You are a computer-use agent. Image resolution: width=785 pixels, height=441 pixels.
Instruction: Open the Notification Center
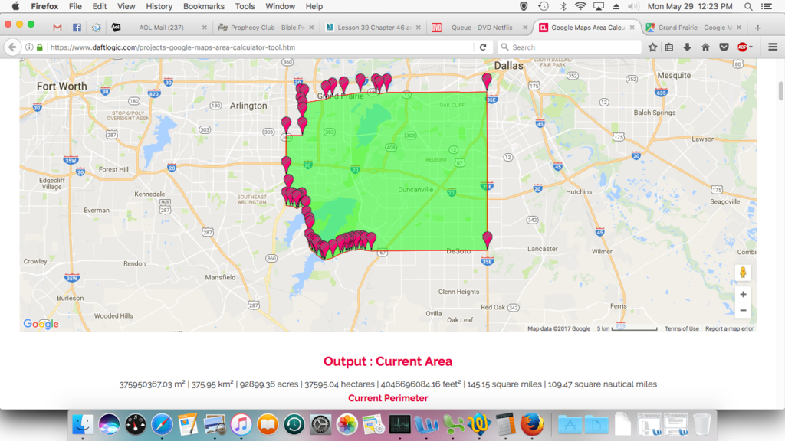coord(767,6)
